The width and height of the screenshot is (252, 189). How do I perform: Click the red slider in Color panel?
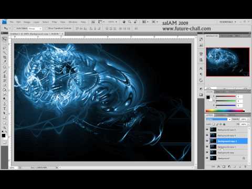click(x=226, y=97)
